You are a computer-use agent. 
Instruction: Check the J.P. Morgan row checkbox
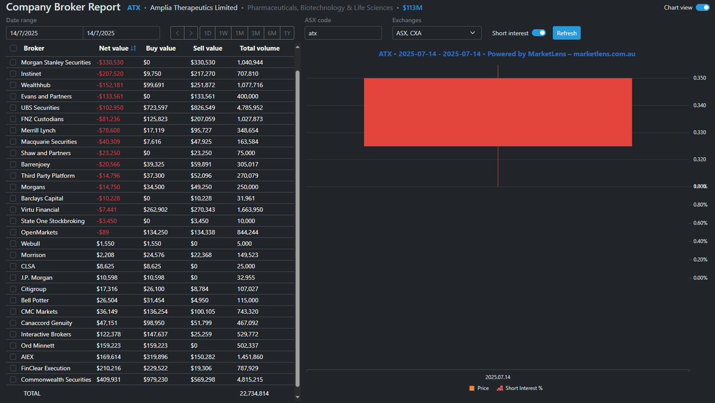(13, 277)
